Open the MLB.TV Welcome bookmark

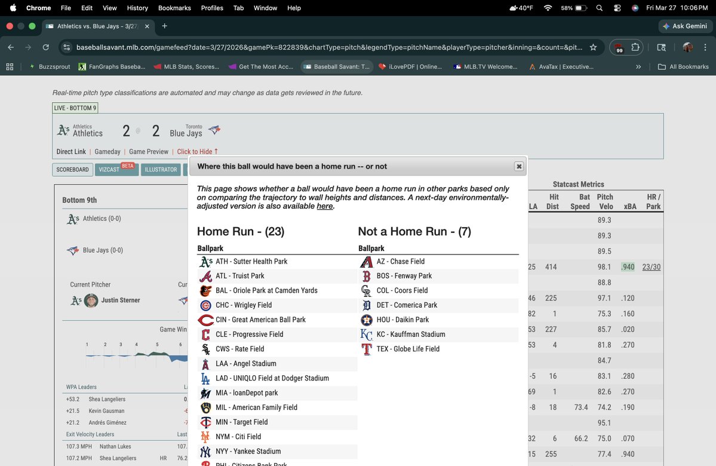click(x=485, y=67)
